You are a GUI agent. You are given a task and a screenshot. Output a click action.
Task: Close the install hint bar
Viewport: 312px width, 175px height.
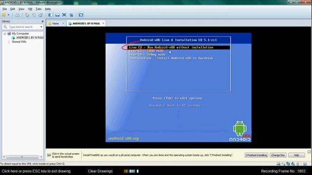pyautogui.click(x=309, y=152)
